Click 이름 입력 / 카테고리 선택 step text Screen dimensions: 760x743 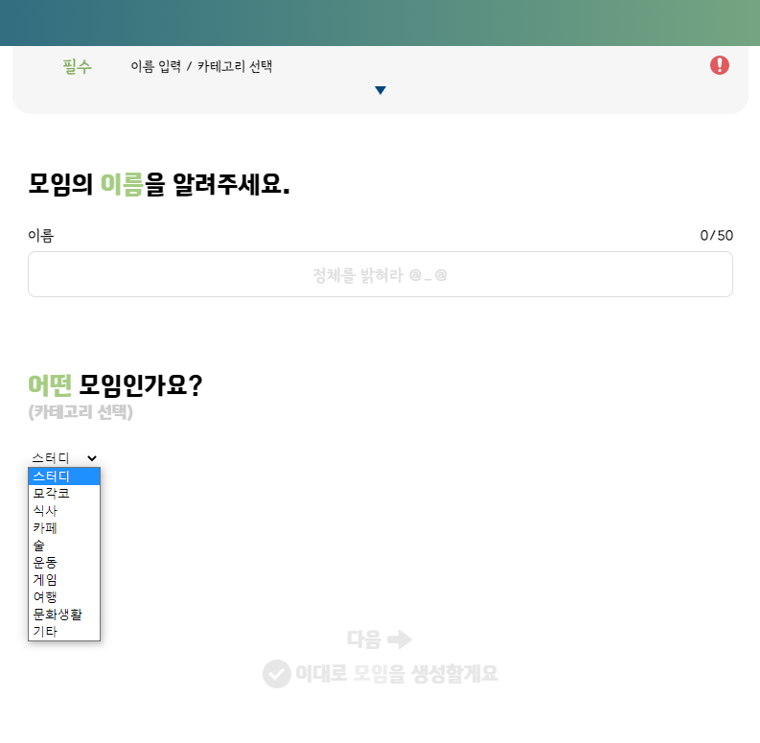pos(201,66)
